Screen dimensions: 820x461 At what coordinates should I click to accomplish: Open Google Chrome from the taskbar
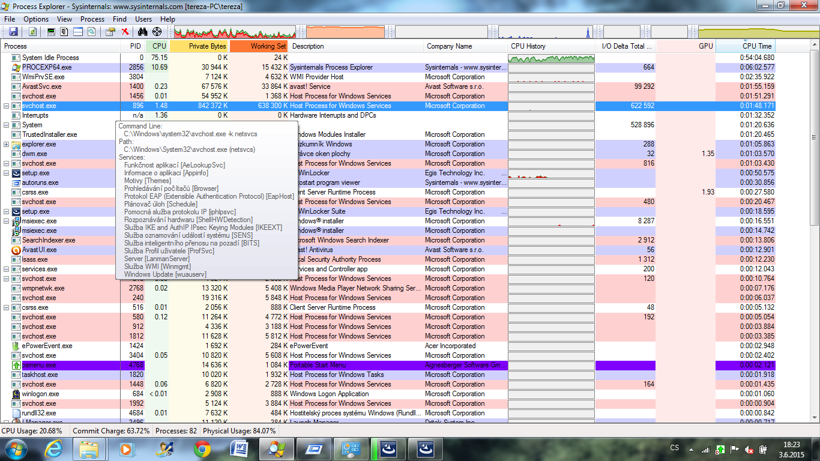pos(202,448)
